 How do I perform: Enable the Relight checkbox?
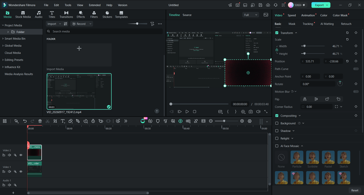(x=277, y=139)
